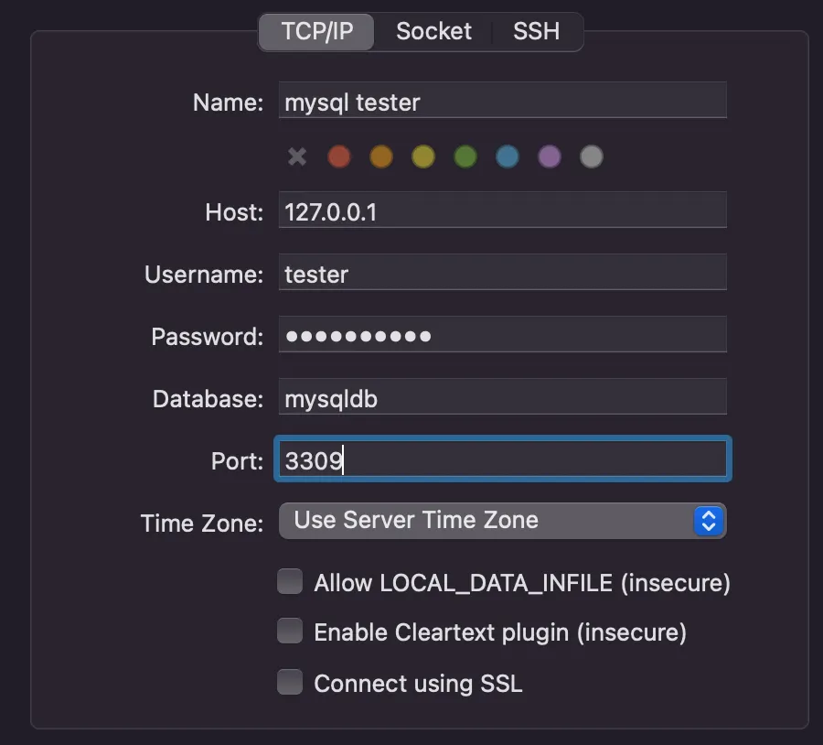Pick the blue color tag
This screenshot has height=745, width=823.
point(508,157)
